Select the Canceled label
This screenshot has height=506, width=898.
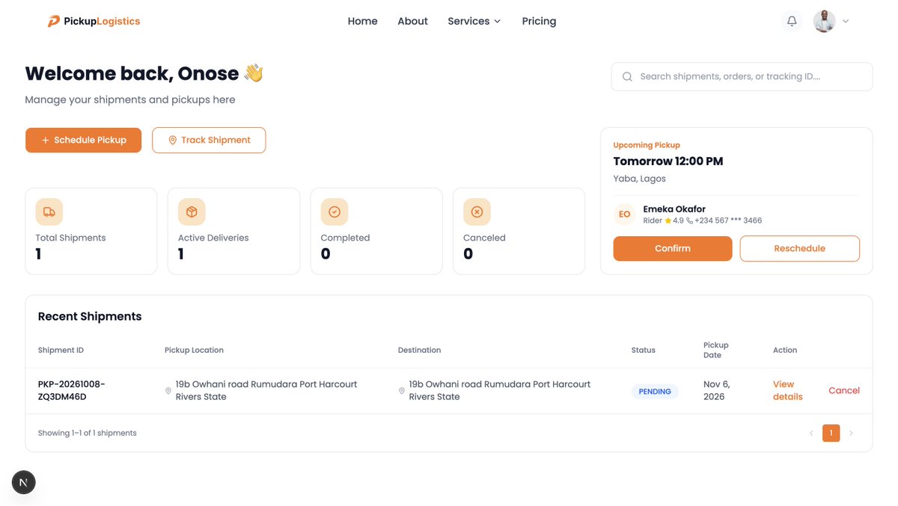click(x=484, y=238)
